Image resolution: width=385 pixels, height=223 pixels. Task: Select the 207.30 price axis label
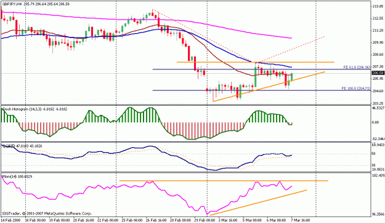[378, 66]
